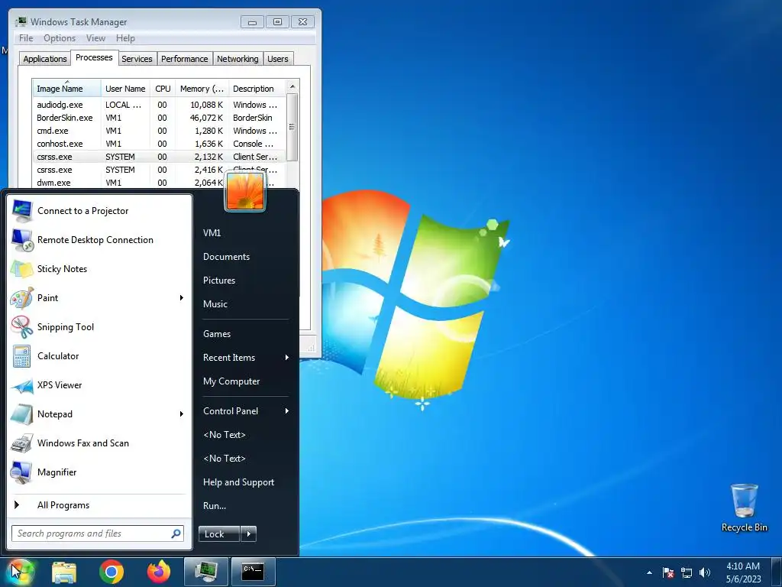This screenshot has height=587, width=782.
Task: Select the audiodg.exe process row
Action: coord(159,105)
